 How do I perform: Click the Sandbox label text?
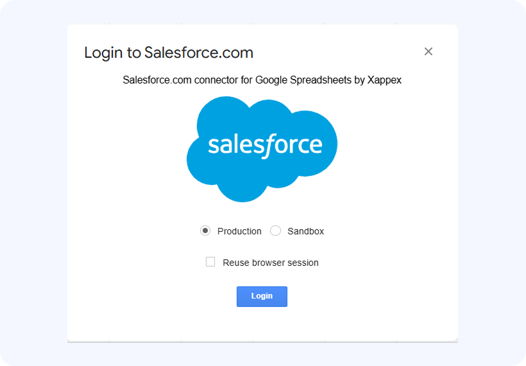tap(306, 231)
